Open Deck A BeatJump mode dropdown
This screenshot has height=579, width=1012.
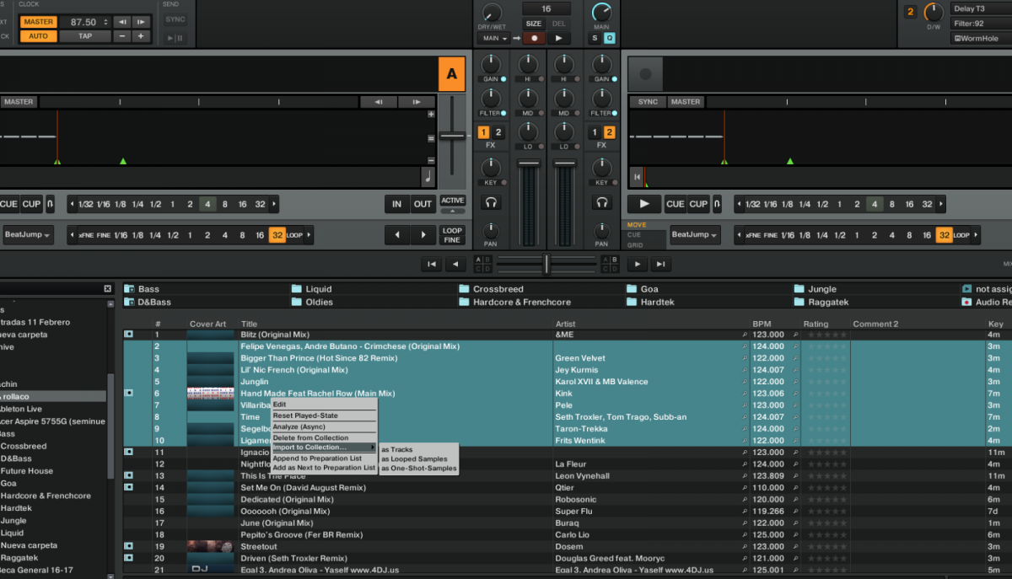(28, 234)
